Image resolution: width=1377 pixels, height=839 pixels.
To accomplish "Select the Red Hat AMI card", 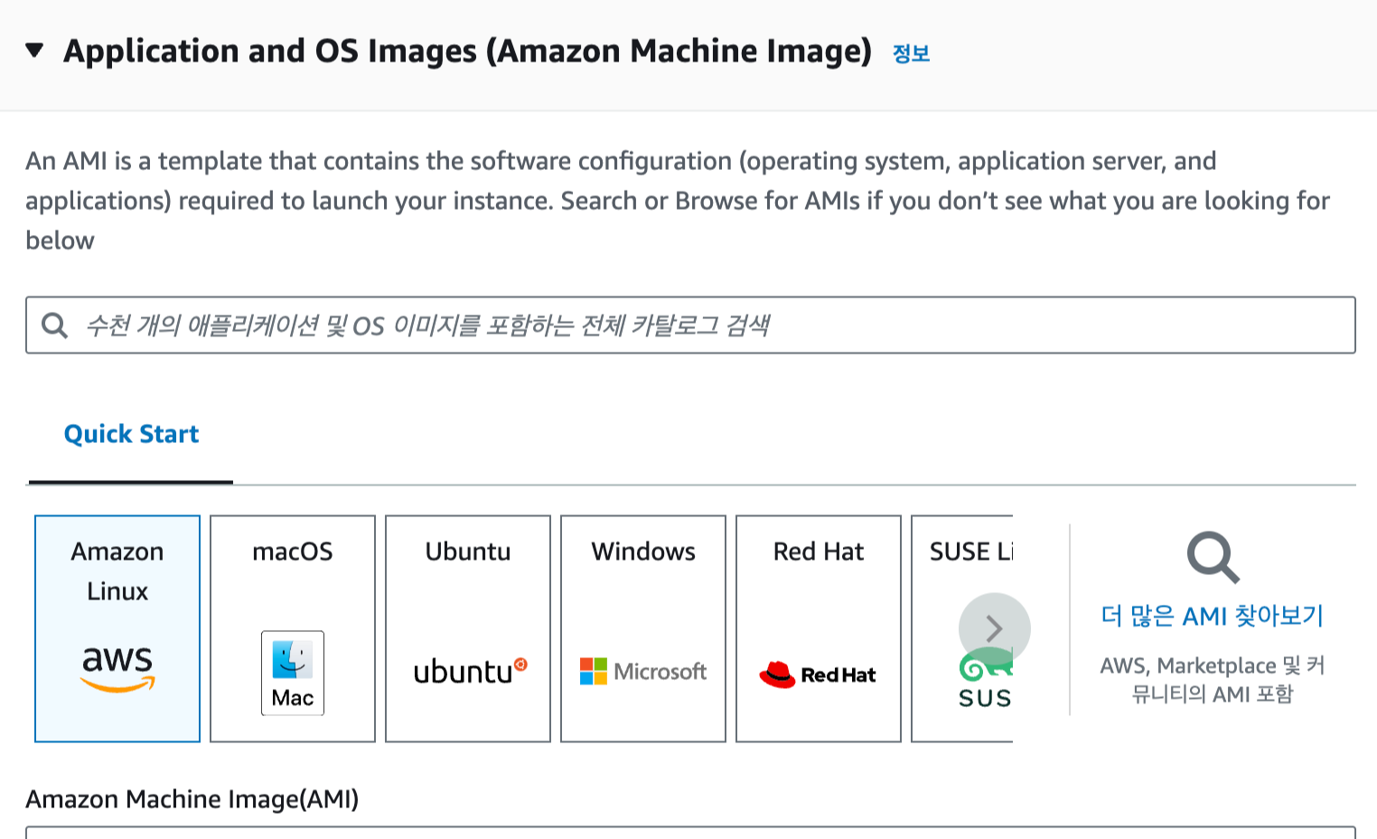I will tap(819, 628).
